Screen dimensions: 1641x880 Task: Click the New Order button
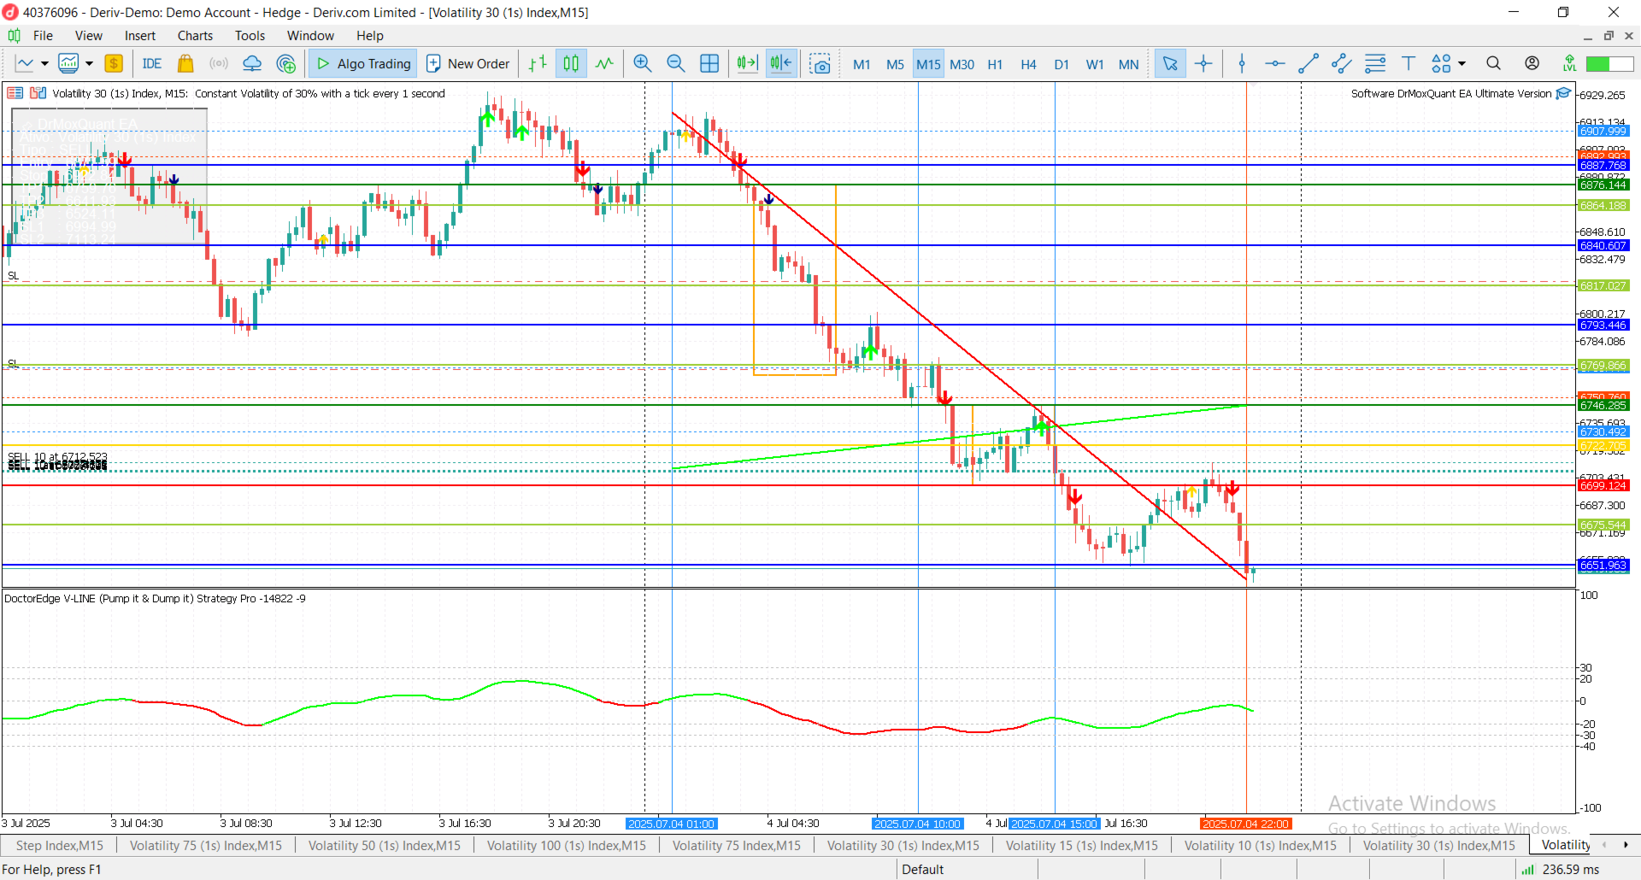(468, 64)
